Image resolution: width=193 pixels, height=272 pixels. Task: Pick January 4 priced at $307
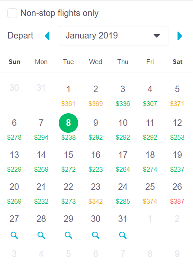tap(150, 96)
